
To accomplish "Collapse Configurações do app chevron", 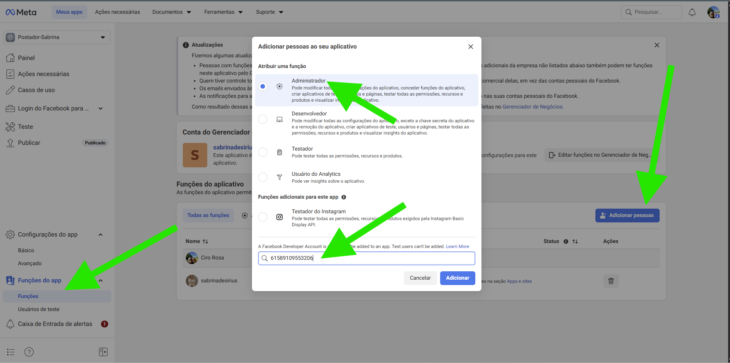I will [x=101, y=235].
